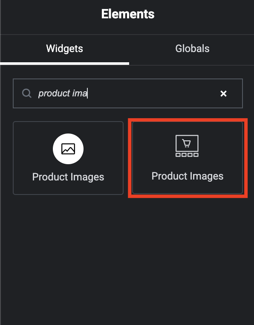
Task: Click the Product Images label under the cart icon
Action: pos(188,176)
